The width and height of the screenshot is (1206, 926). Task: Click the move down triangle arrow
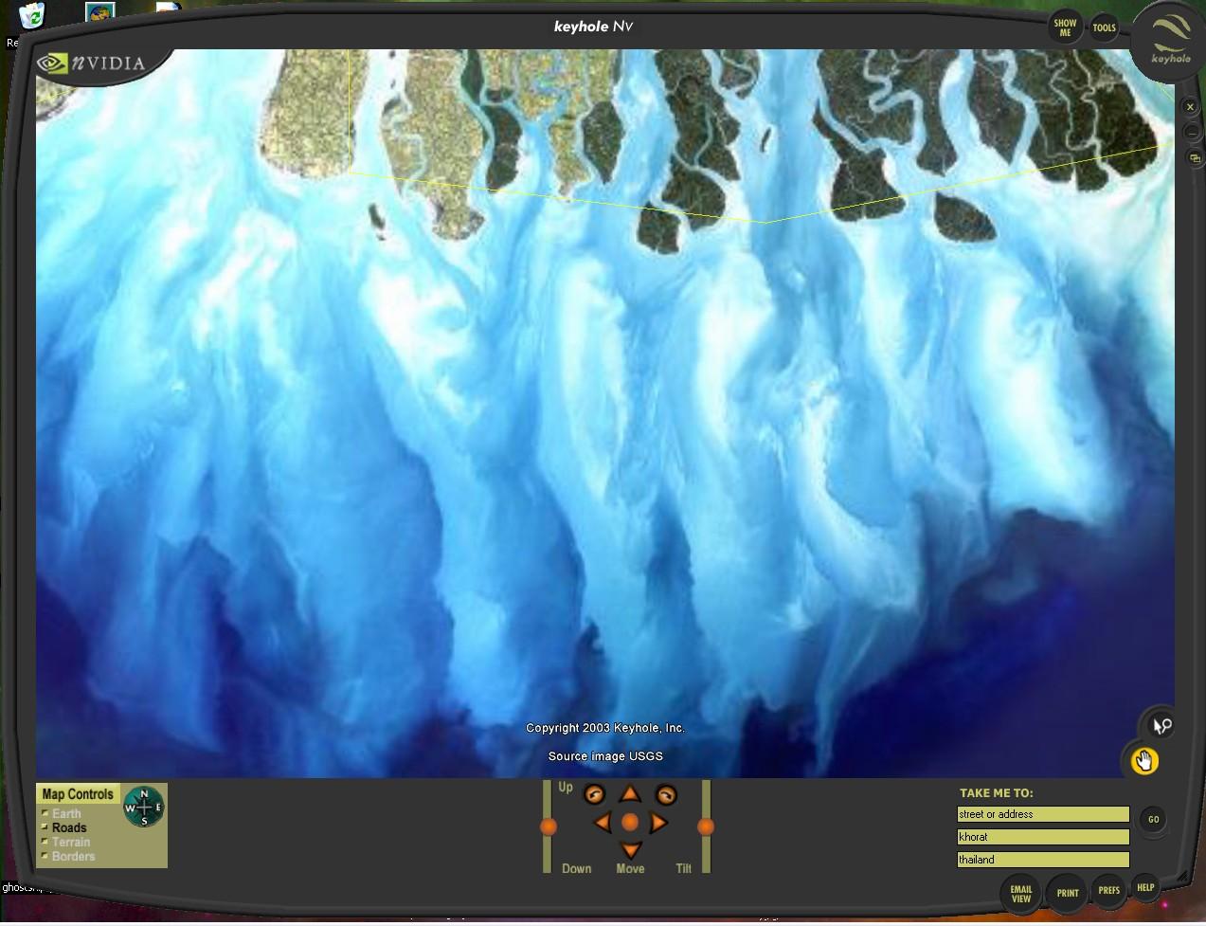[630, 850]
